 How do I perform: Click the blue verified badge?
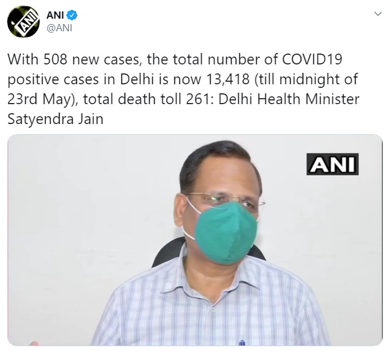point(72,15)
